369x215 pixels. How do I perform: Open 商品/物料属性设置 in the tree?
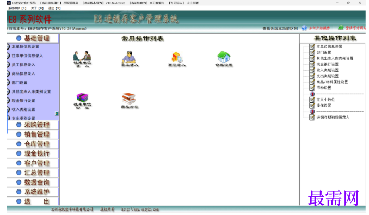332,82
